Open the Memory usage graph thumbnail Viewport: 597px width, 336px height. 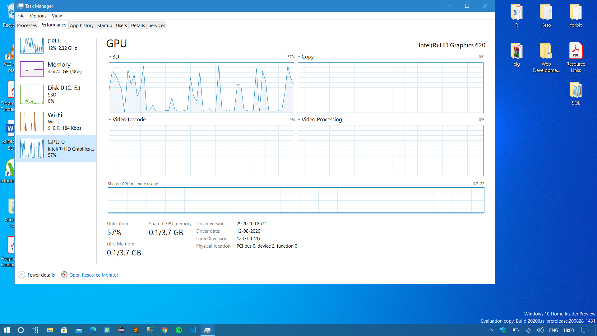pos(32,69)
